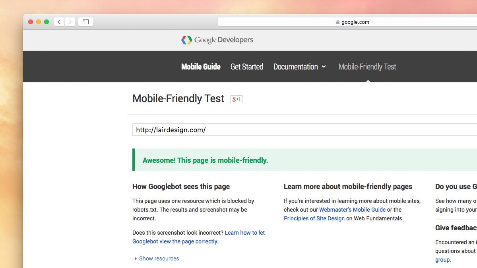The width and height of the screenshot is (477, 268).
Task: Open the Get Started nav item
Action: (x=247, y=67)
